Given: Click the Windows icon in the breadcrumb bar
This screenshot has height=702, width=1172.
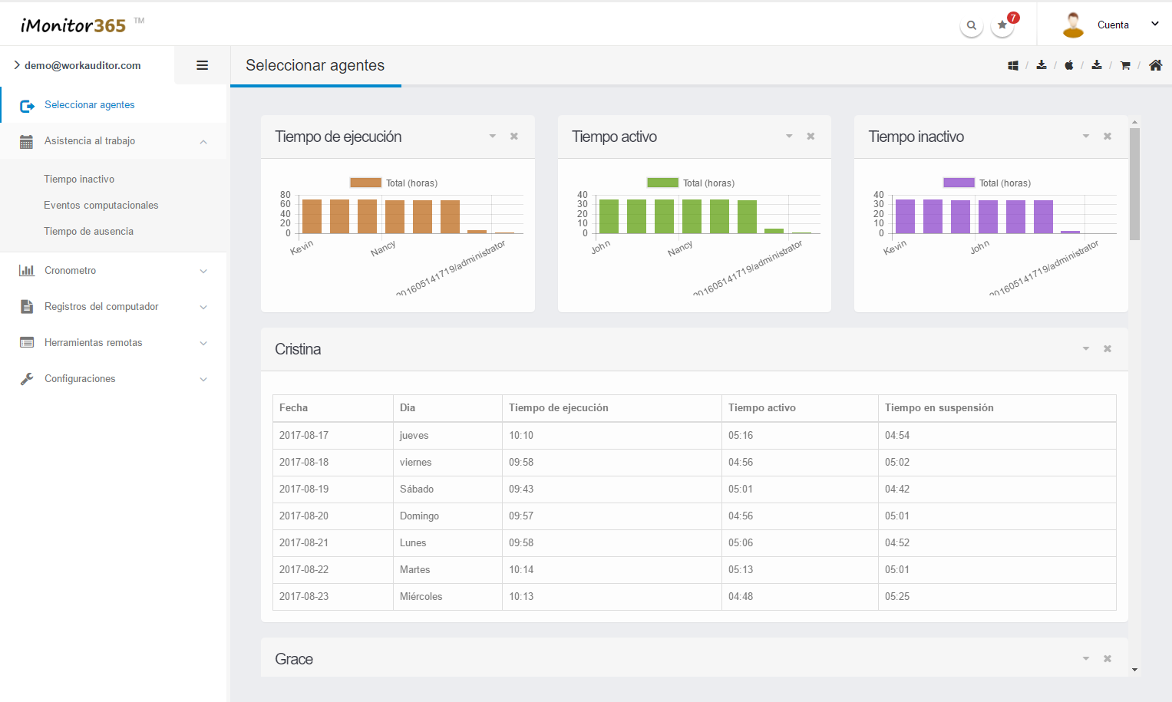Looking at the screenshot, I should 1013,66.
